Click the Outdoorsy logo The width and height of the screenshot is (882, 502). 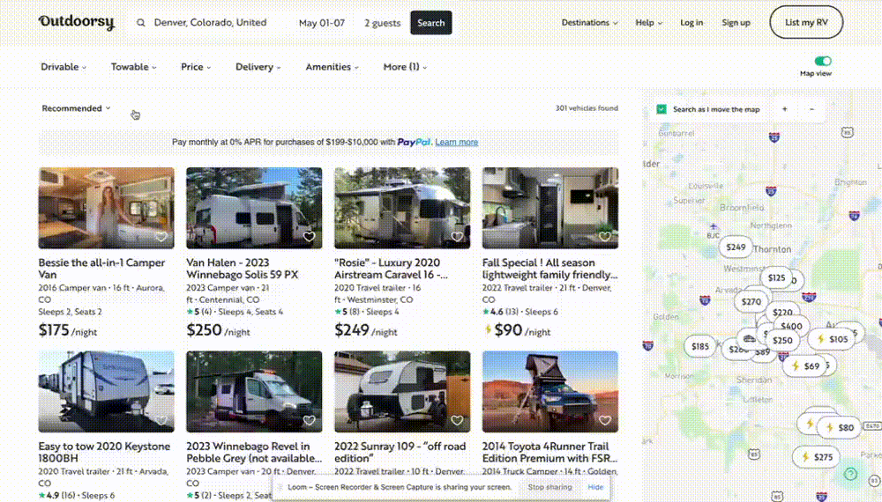77,23
